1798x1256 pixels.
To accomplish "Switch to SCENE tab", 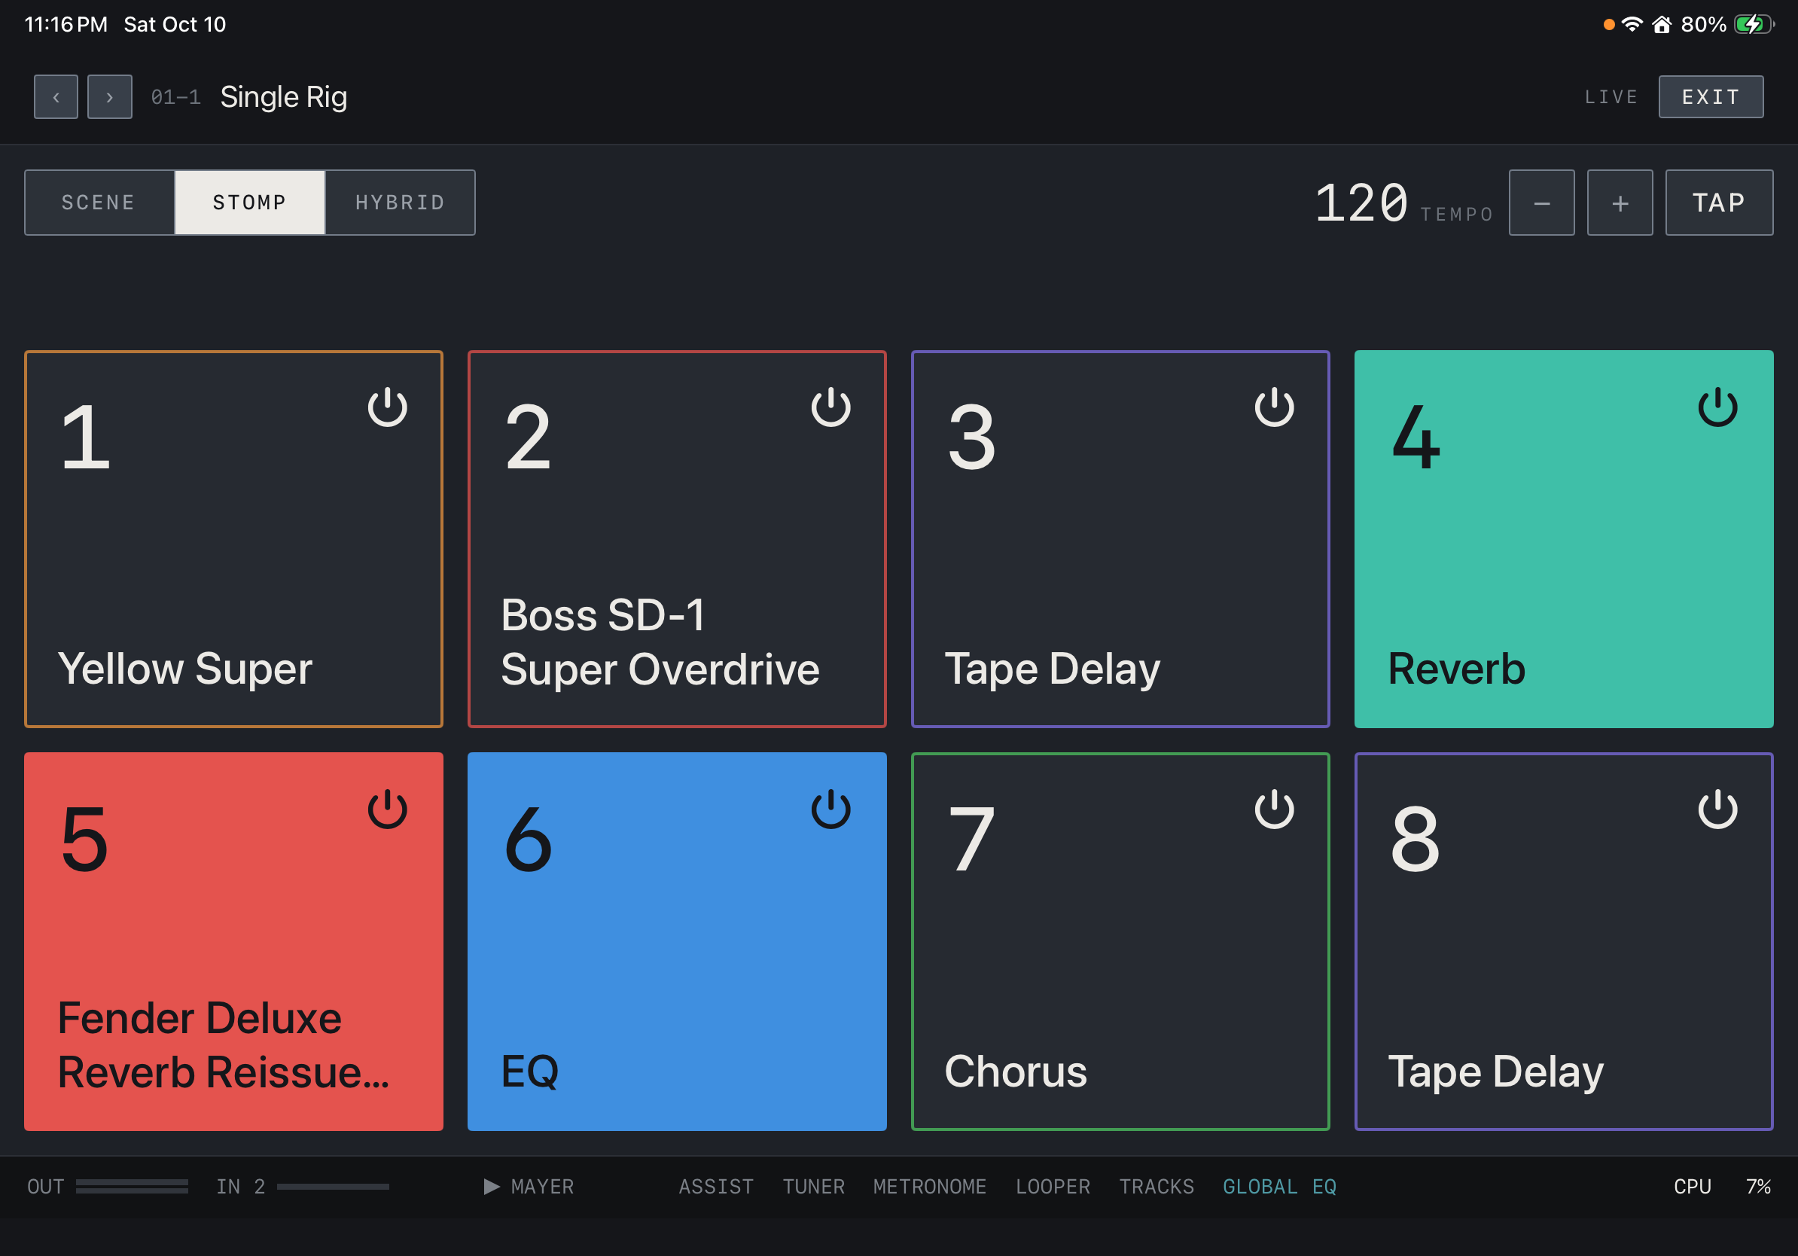I will click(99, 203).
